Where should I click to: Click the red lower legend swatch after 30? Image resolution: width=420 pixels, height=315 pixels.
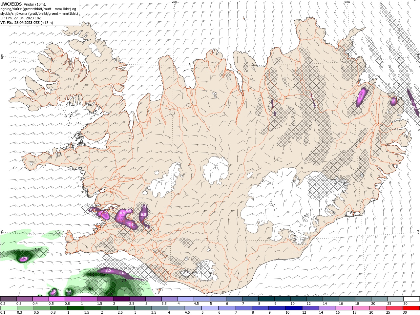coord(411,308)
